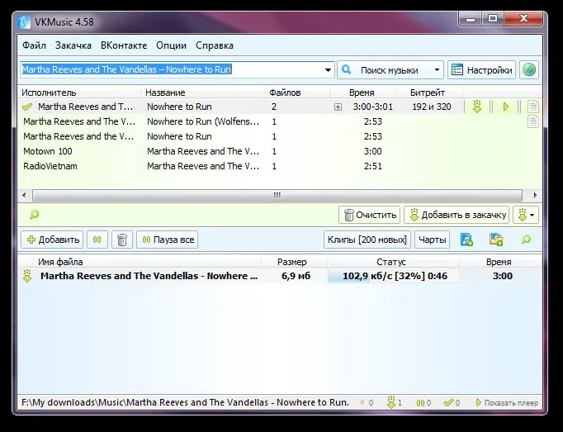The width and height of the screenshot is (563, 432).
Task: Click the search-in-results magnifier icon
Action: coord(34,215)
